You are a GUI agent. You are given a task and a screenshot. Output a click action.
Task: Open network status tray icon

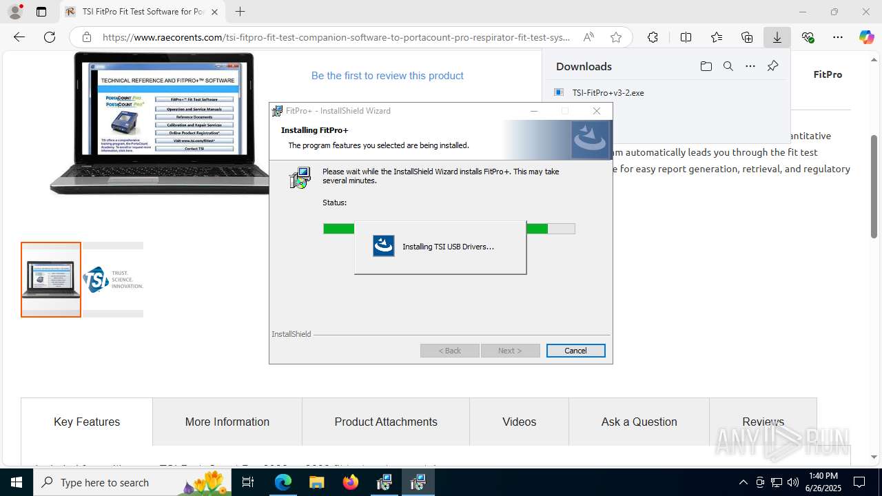[777, 482]
